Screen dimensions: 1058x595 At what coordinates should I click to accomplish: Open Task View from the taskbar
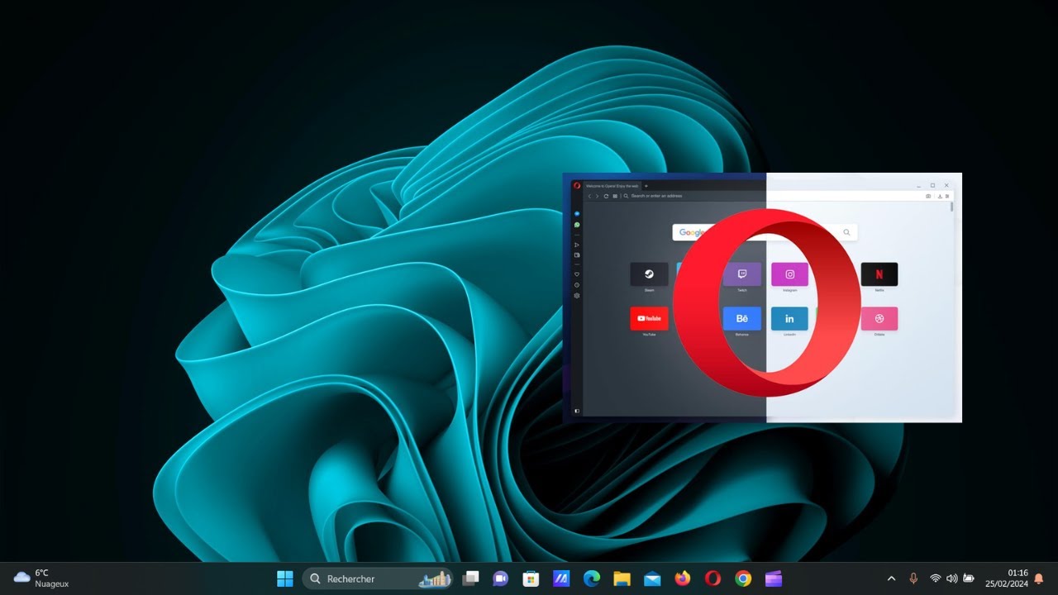click(x=470, y=578)
